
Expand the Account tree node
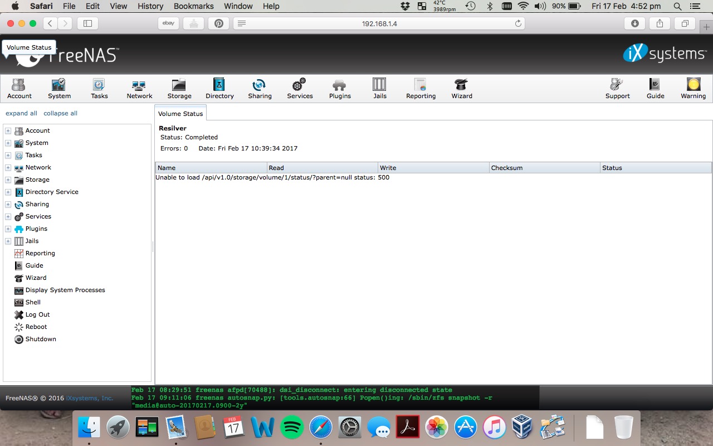pos(8,130)
